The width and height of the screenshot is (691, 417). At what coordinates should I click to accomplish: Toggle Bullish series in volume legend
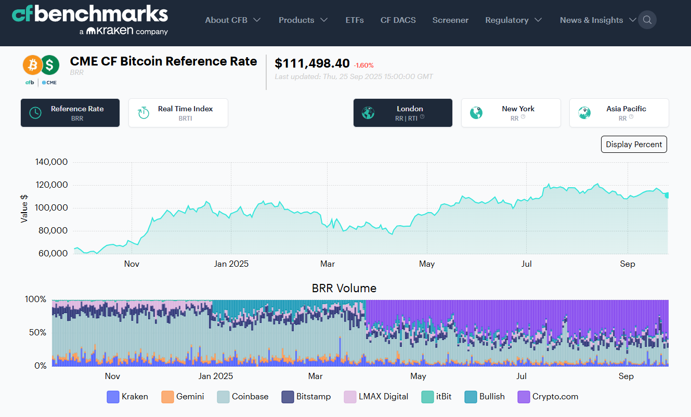485,397
